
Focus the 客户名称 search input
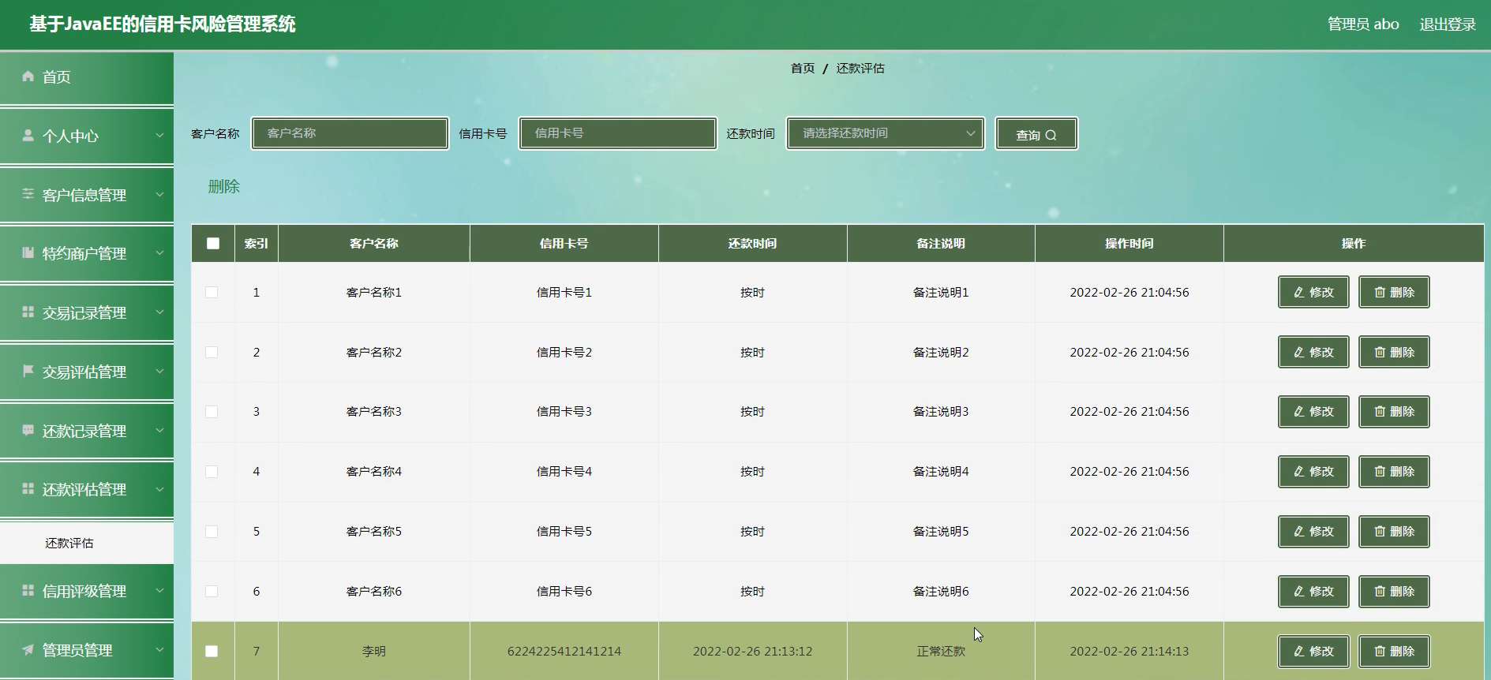(x=350, y=133)
